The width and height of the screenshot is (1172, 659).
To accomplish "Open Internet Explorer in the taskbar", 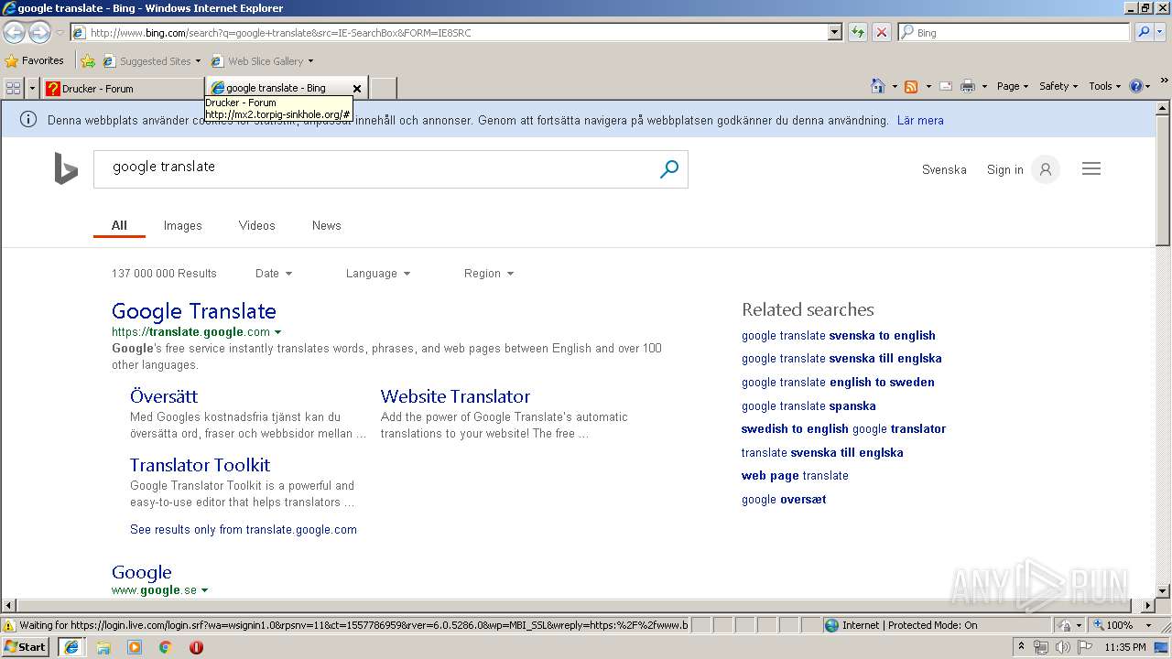I will (71, 647).
